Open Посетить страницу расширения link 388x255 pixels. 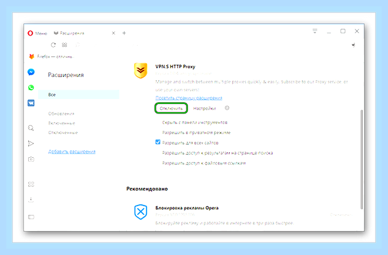[x=189, y=98]
